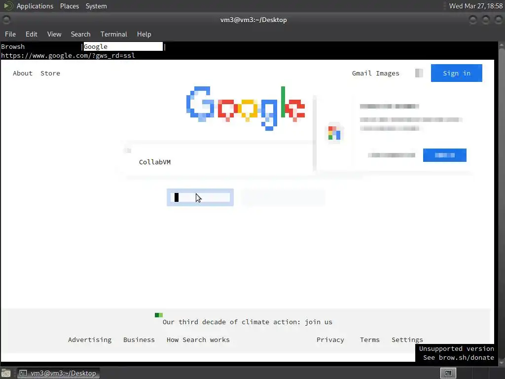Open the Store link
This screenshot has width=505, height=379.
coord(50,73)
